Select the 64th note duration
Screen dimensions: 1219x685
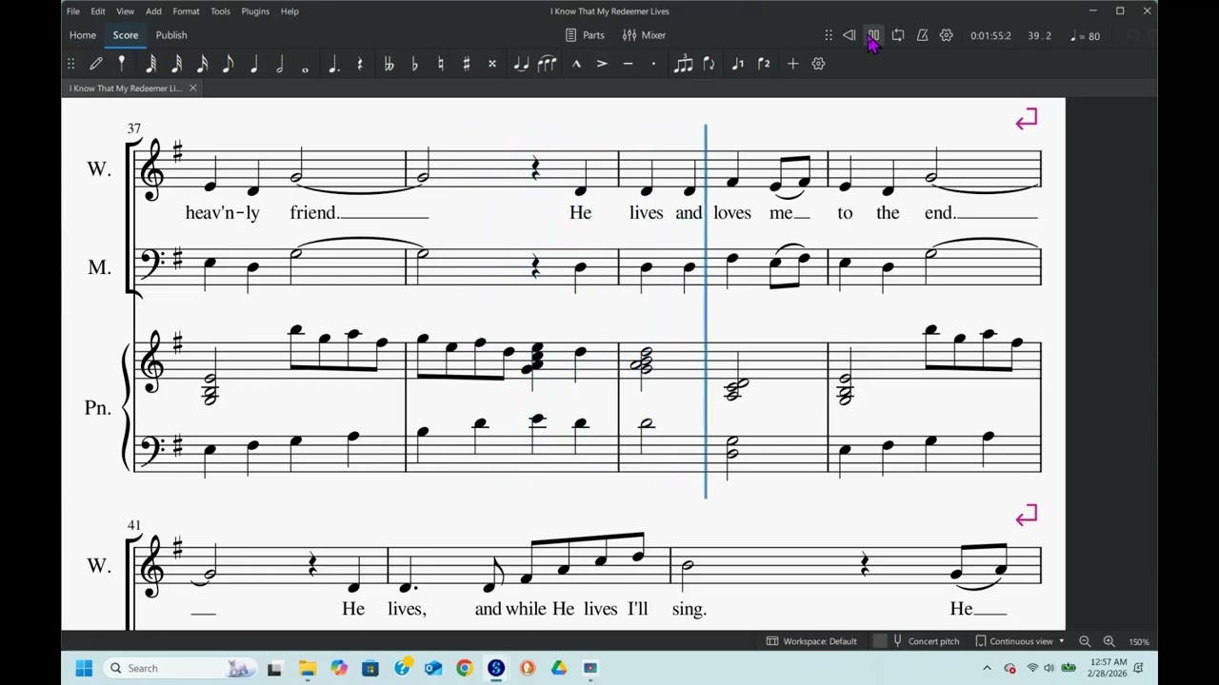point(150,64)
